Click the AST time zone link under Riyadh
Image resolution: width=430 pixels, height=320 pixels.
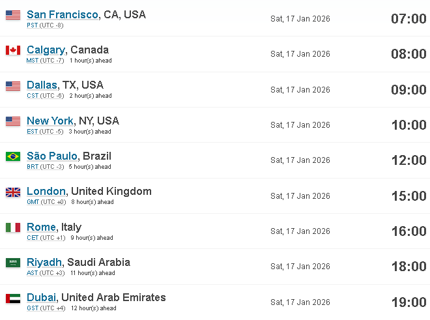[32, 273]
